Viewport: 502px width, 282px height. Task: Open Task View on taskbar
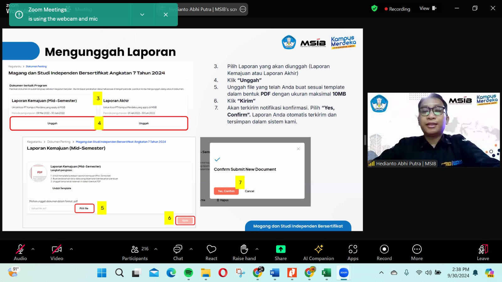(136, 273)
